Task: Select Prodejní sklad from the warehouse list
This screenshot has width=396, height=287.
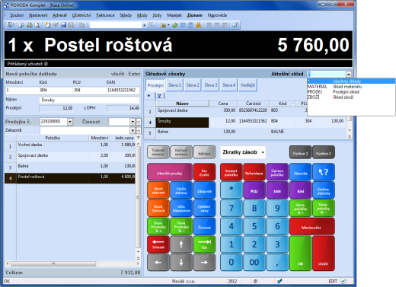Action: coord(346,92)
